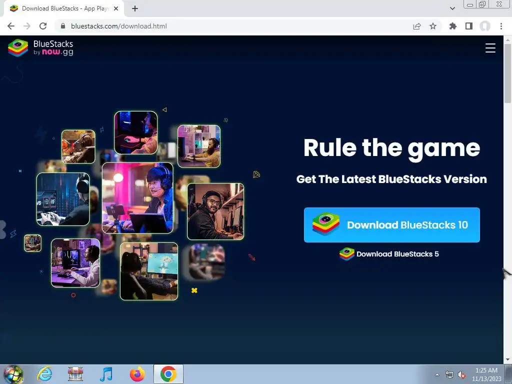Open a new browser tab

coord(135,8)
